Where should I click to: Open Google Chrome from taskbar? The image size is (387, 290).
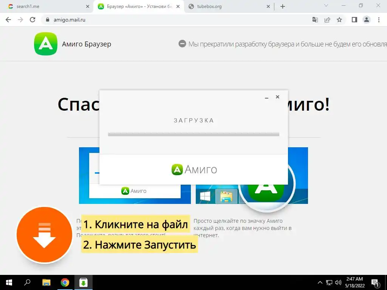point(65,282)
